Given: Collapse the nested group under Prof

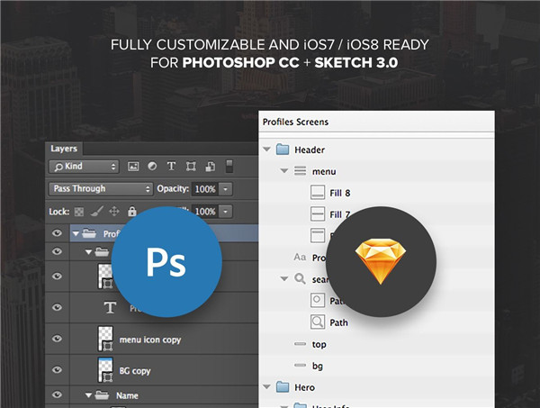Looking at the screenshot, I should point(88,252).
